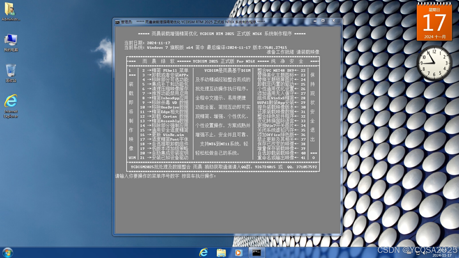Click menu line 24 替换主题锁屏图片
This screenshot has height=258, width=459.
(x=281, y=79)
